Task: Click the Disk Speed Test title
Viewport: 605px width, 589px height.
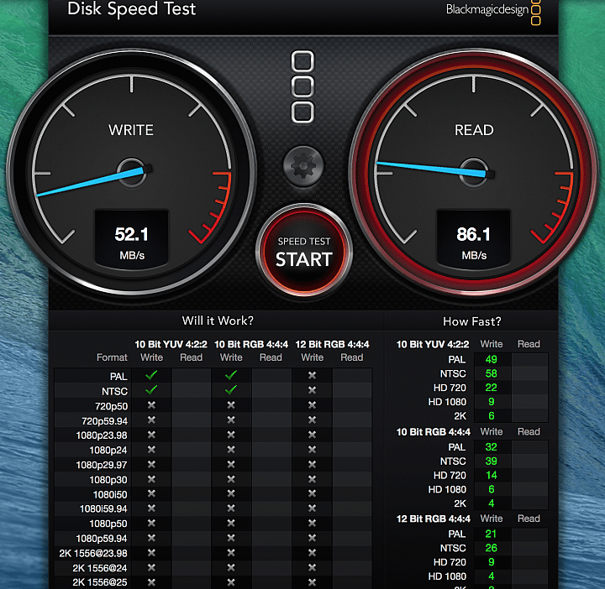Action: [132, 8]
